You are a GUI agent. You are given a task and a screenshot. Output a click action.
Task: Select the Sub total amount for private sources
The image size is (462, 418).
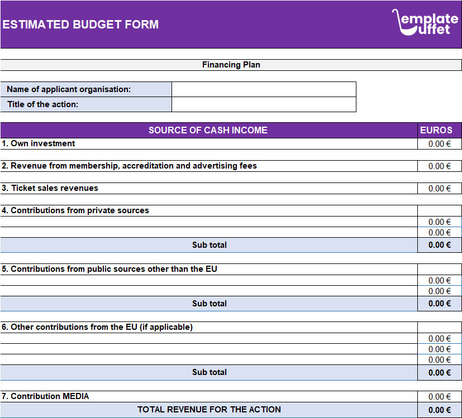(x=439, y=245)
